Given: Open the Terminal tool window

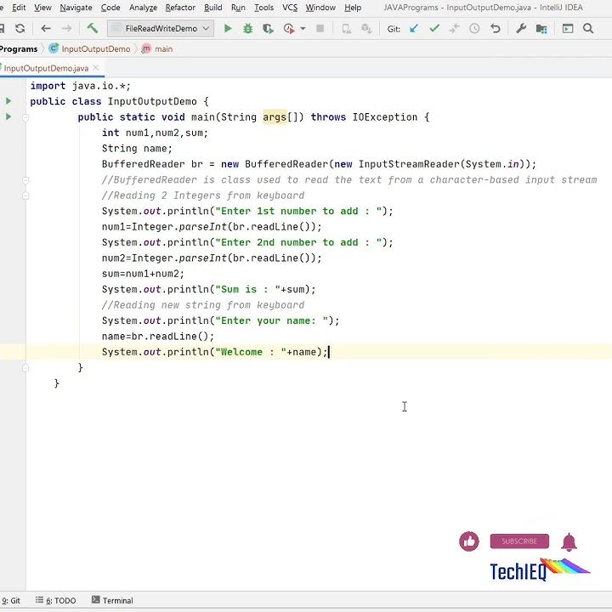Looking at the screenshot, I should click(112, 600).
